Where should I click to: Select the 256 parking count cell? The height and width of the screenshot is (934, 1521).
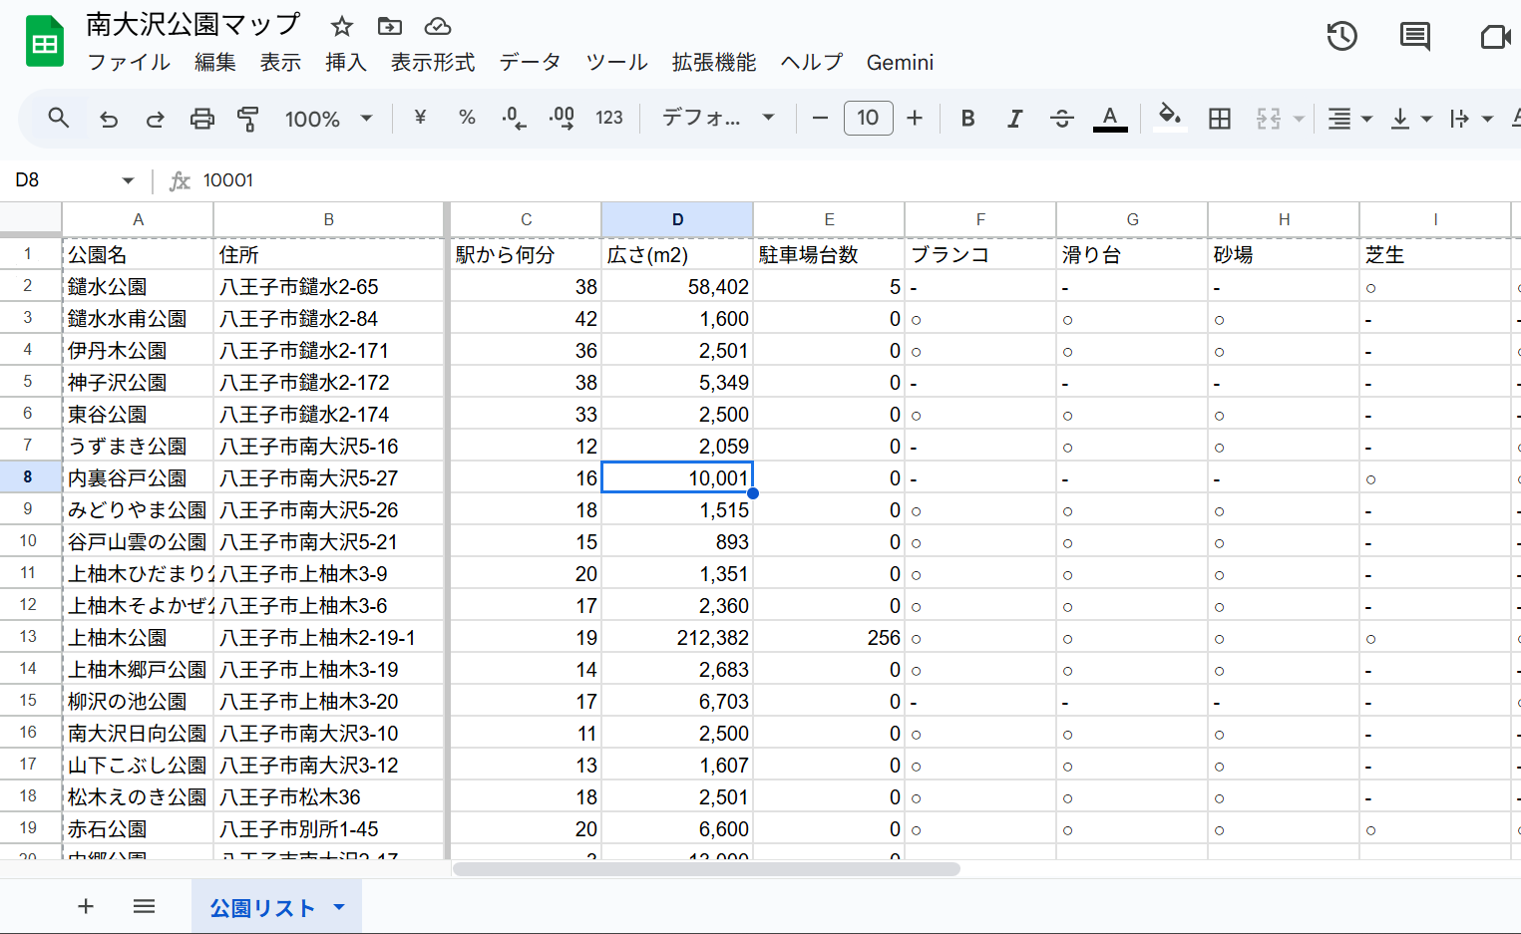[x=829, y=637]
